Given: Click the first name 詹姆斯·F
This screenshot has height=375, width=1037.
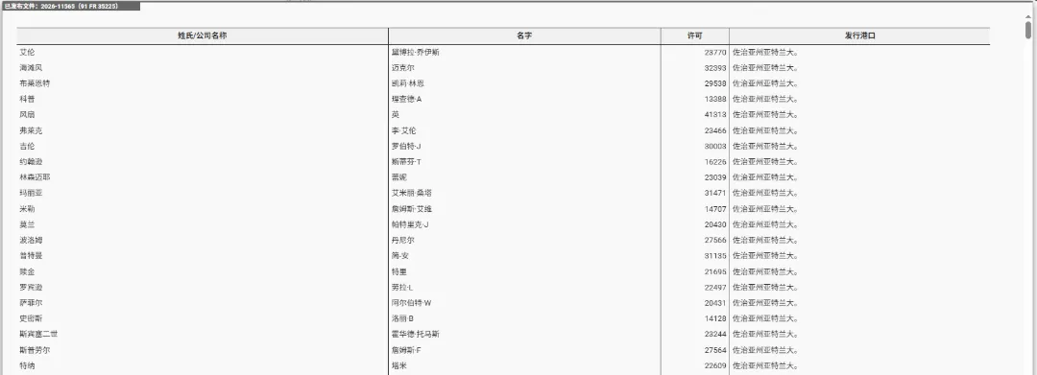Looking at the screenshot, I should coord(406,351).
